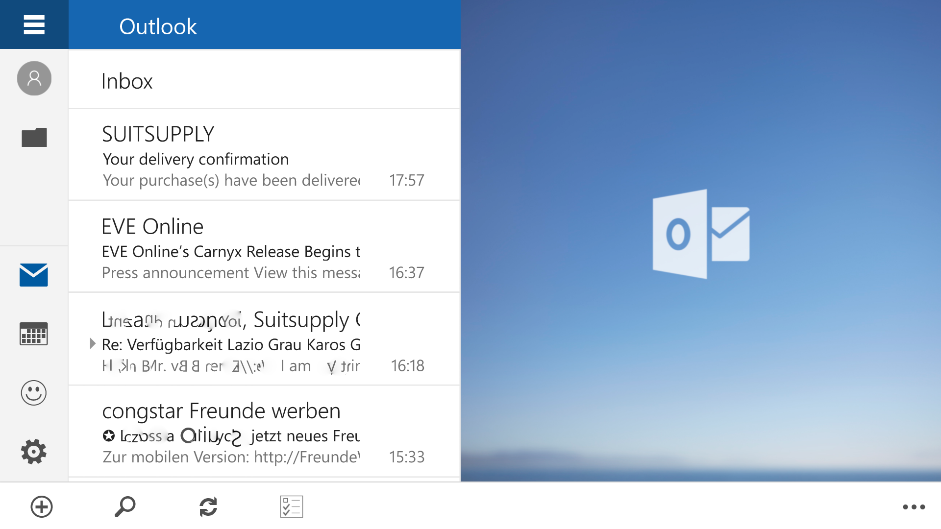Image resolution: width=941 pixels, height=529 pixels.
Task: Expand the Verfügbarkeit Lazio conversation thread arrow
Action: coord(92,344)
